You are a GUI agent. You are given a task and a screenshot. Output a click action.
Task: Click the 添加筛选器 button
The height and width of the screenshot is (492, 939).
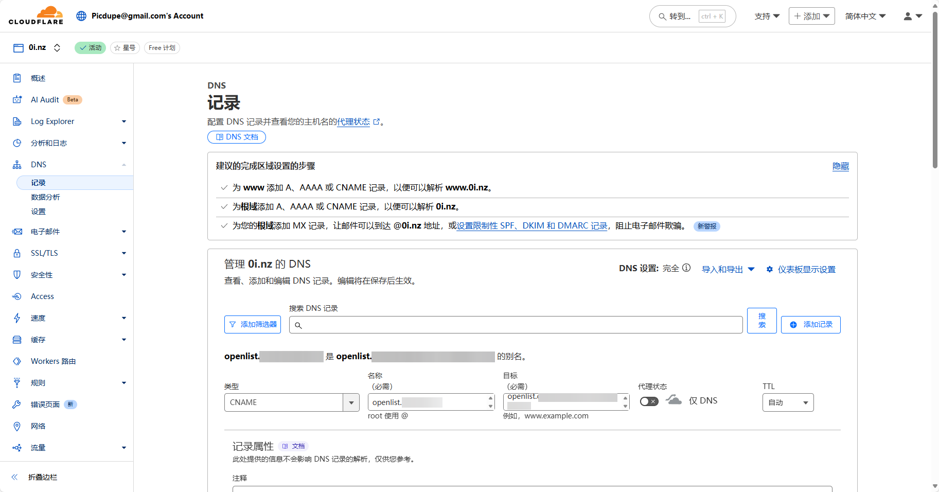253,324
